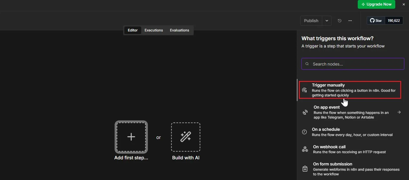Dismiss the upgrade banner with the X
Screen dimensions: 409x180
click(x=403, y=4)
